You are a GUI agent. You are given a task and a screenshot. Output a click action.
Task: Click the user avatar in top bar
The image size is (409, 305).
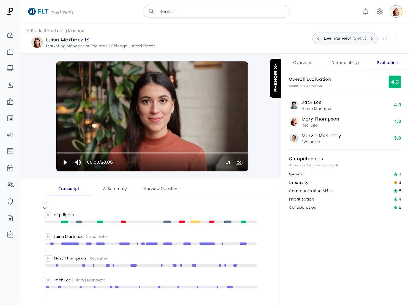(x=396, y=11)
